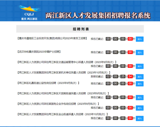Open 金山街道派遣人员招聘 (2023年10月批次) title

point(63,114)
